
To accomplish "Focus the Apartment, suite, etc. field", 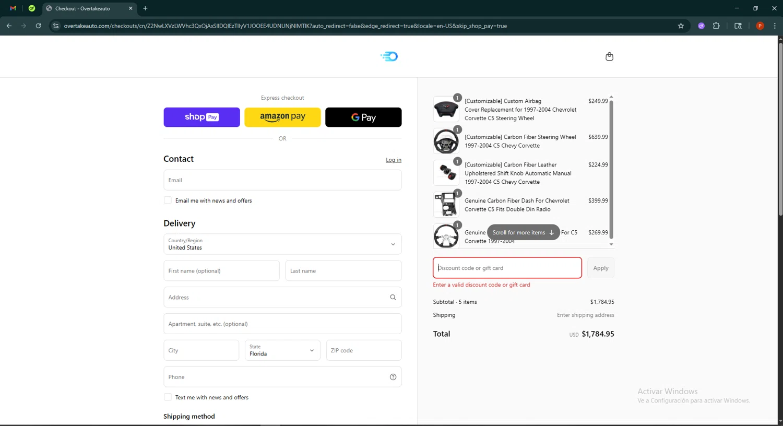I will pos(282,324).
